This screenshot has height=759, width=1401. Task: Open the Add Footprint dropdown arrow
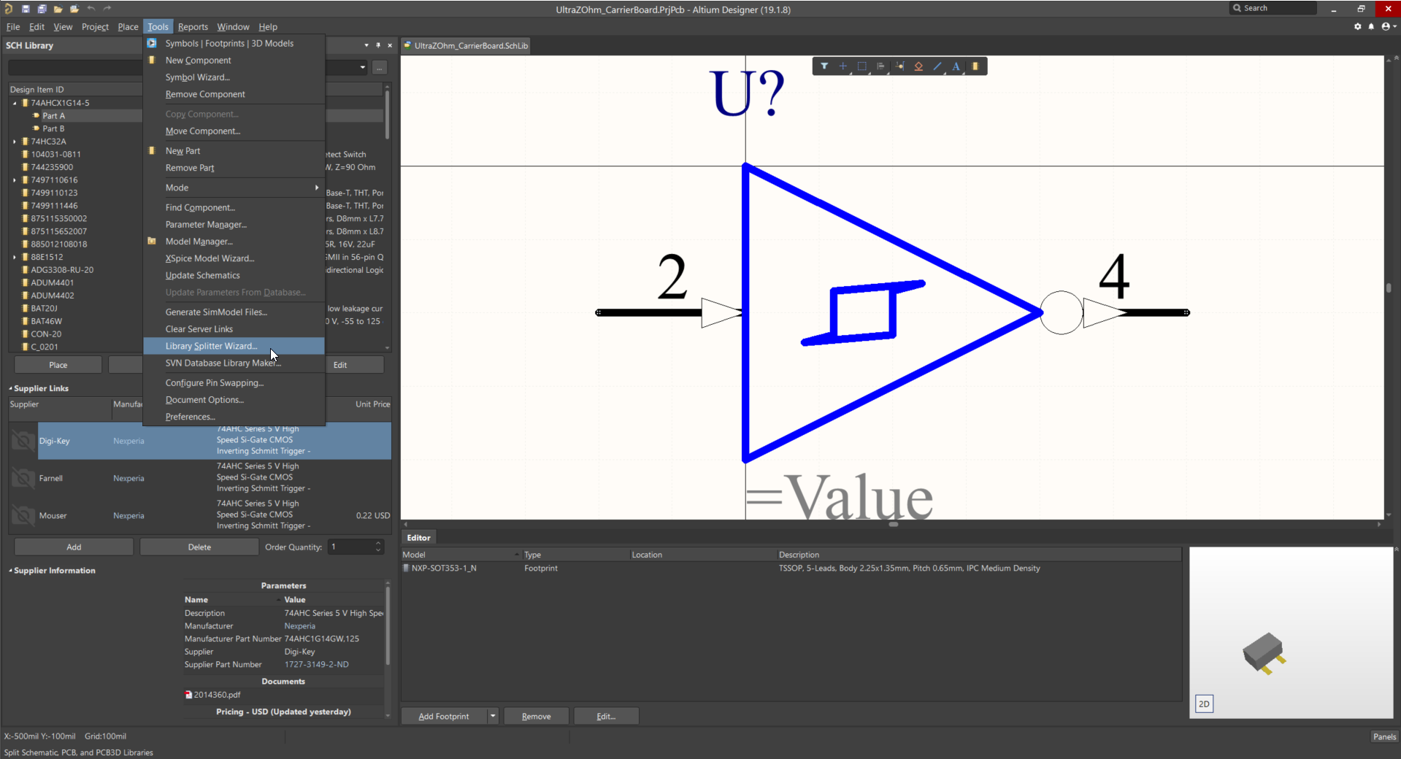493,716
